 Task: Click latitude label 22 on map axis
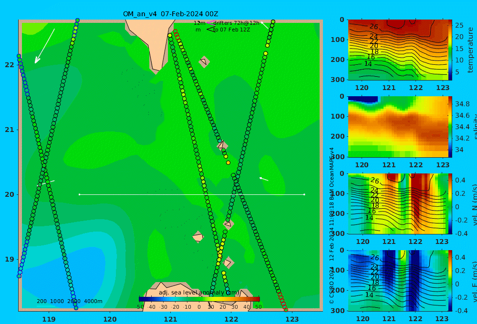coord(10,65)
